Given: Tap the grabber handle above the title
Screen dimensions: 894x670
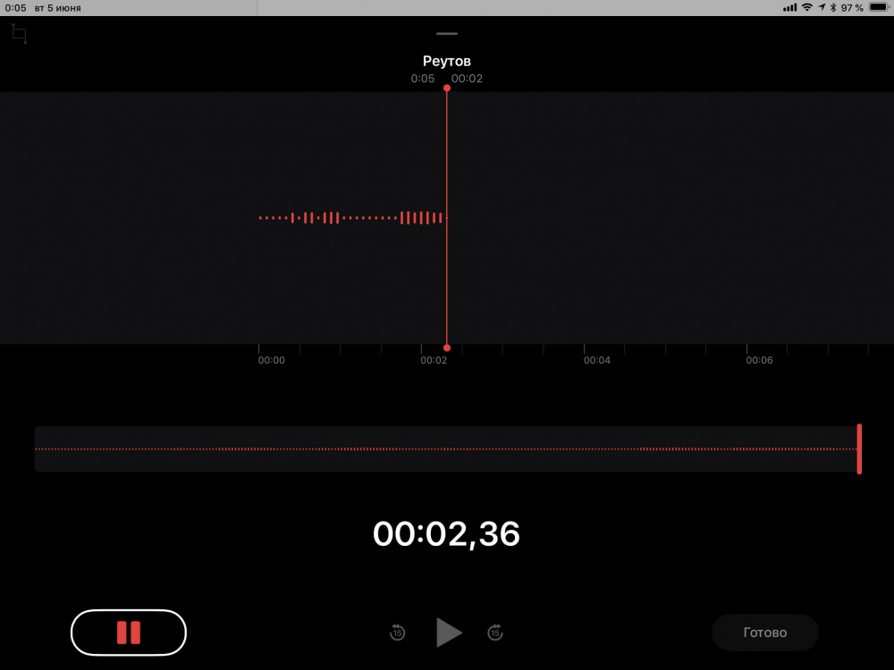Looking at the screenshot, I should 447,33.
